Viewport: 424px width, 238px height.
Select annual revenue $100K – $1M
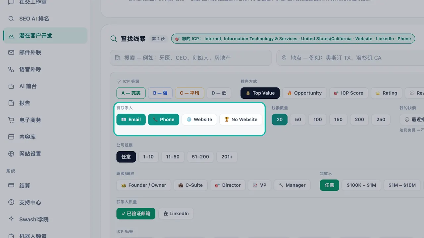[361, 185]
